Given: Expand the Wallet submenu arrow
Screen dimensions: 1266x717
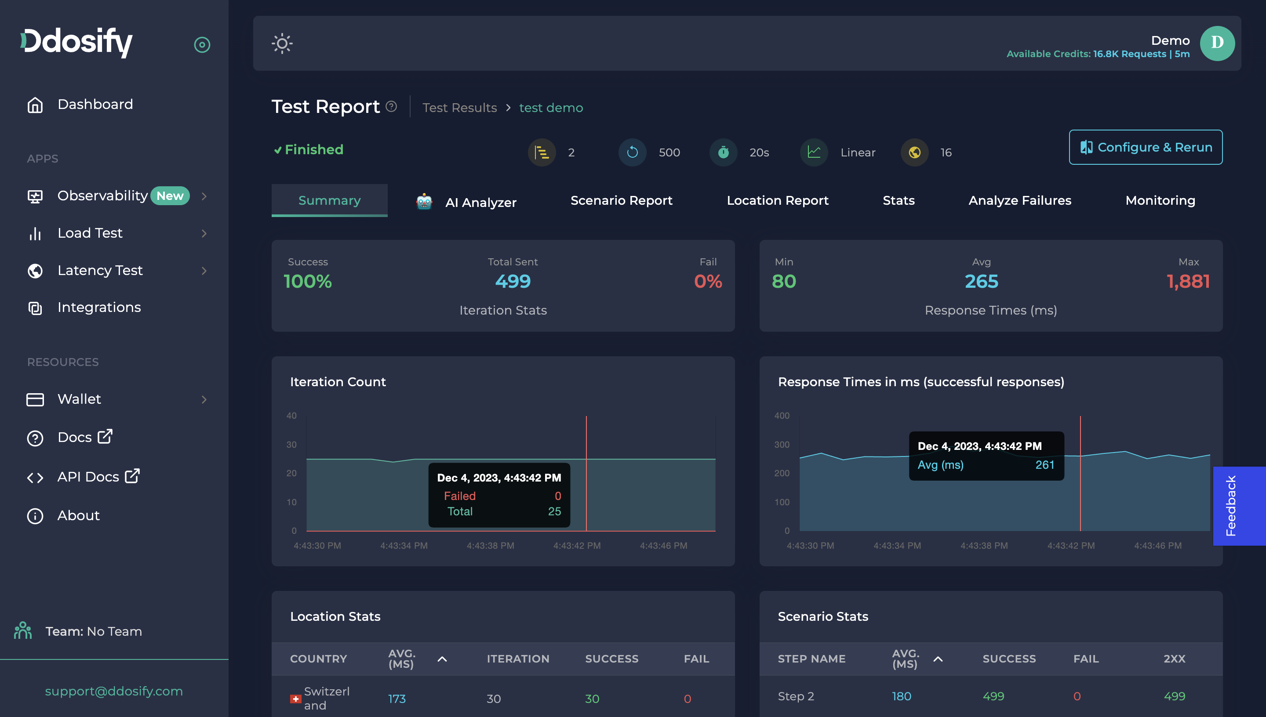Looking at the screenshot, I should coord(204,399).
